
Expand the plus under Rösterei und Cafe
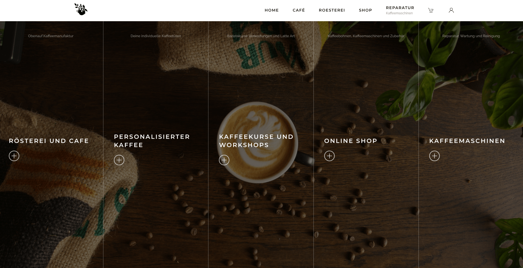14,156
